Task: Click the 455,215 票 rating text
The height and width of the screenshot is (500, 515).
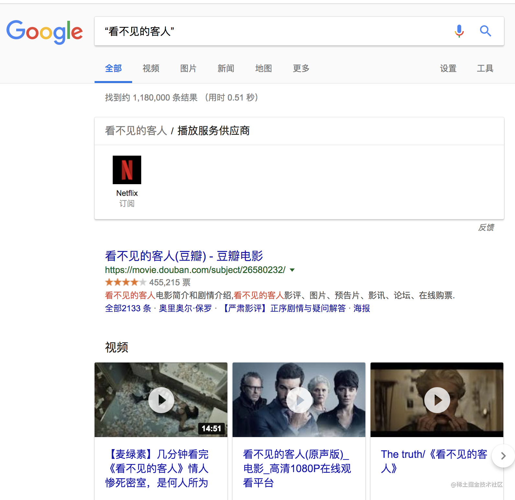Action: pyautogui.click(x=170, y=282)
